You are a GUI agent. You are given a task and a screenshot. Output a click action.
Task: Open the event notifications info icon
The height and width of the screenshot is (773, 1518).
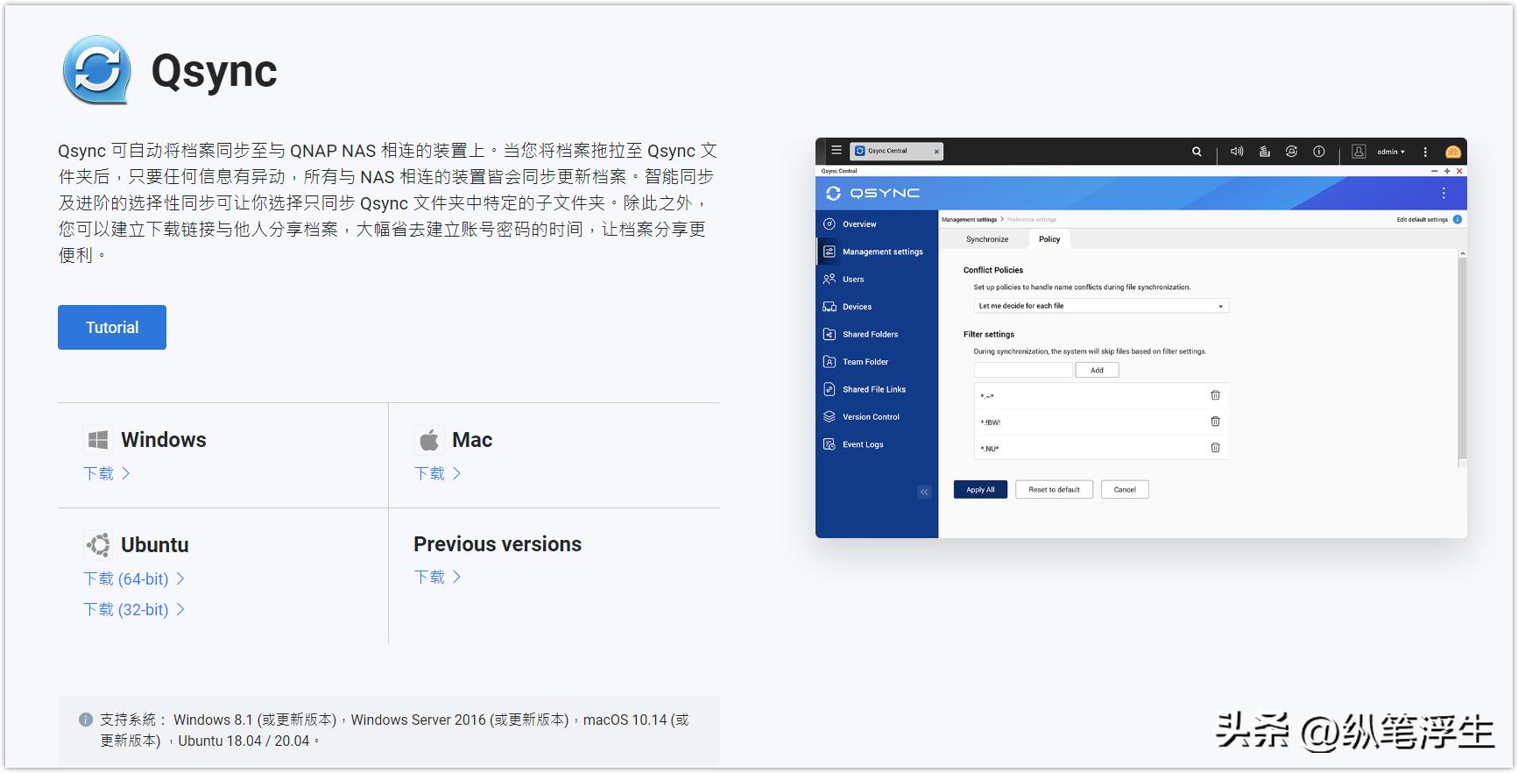click(x=1318, y=152)
